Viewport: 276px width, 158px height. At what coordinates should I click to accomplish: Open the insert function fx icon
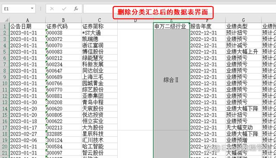pyautogui.click(x=76, y=9)
